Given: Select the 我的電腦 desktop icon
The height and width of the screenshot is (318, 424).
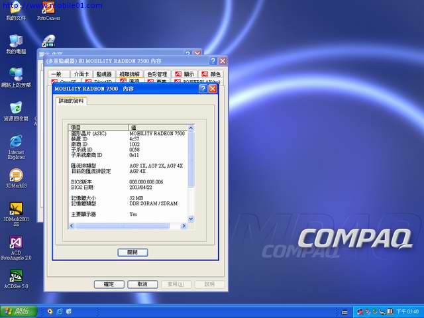Looking at the screenshot, I should pos(16,44).
